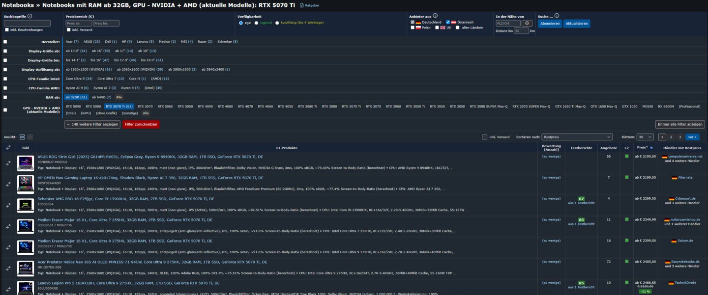Screen dimensions: 708x295
Task: Click the info icon beside Anbieter aus
Action: [x=435, y=16]
